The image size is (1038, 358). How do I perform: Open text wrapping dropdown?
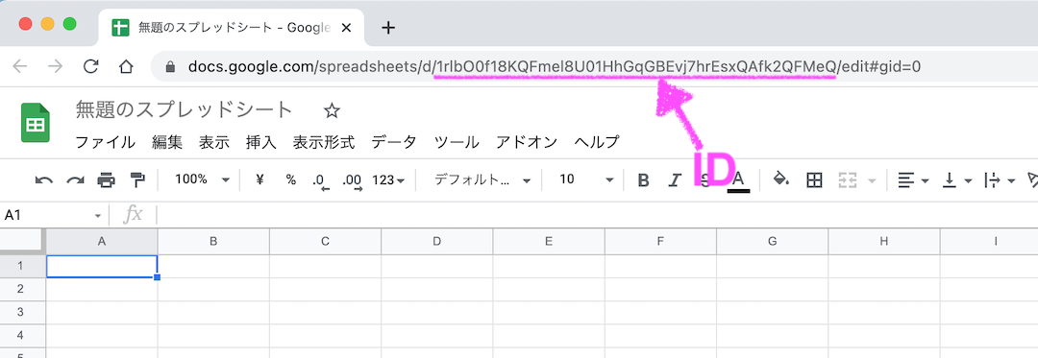click(x=1001, y=179)
